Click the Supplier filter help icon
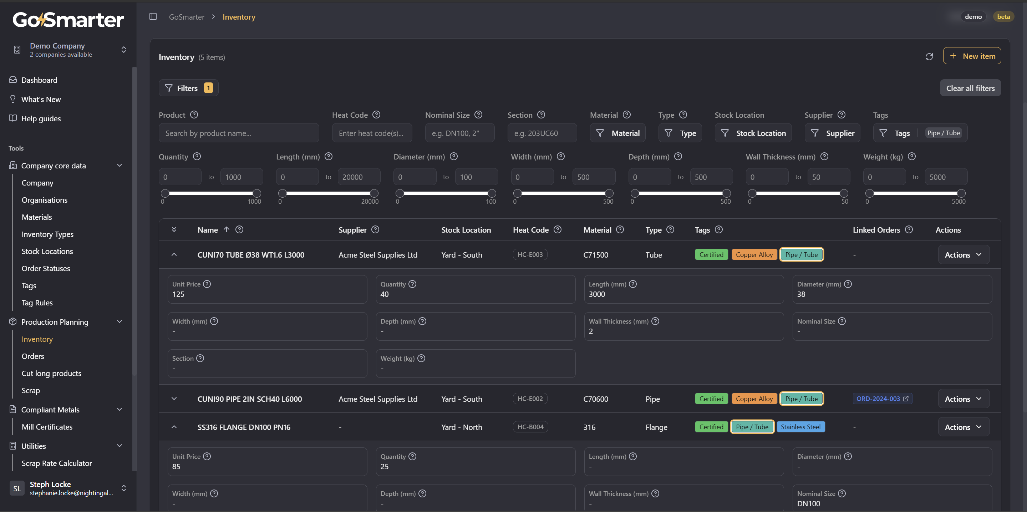Screen dimensions: 1027x512 tap(841, 115)
